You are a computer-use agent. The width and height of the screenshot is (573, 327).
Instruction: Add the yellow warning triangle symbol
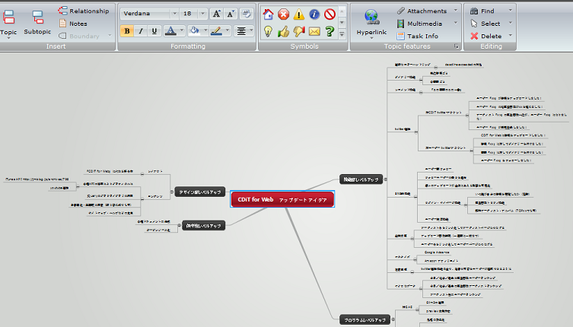(x=299, y=14)
